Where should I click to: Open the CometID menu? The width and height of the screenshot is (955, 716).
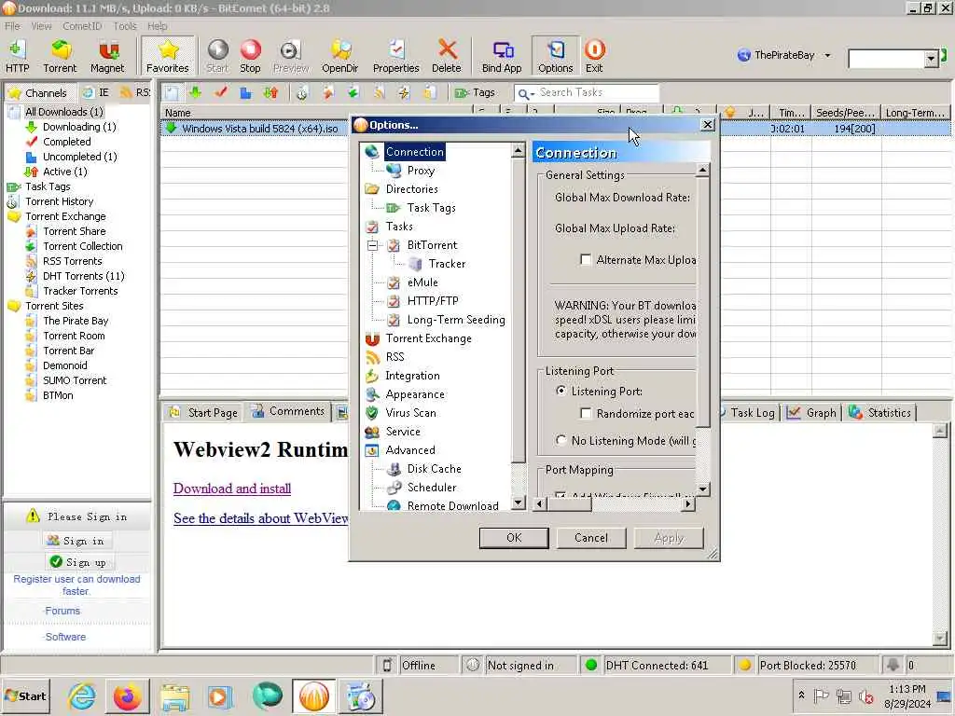82,26
